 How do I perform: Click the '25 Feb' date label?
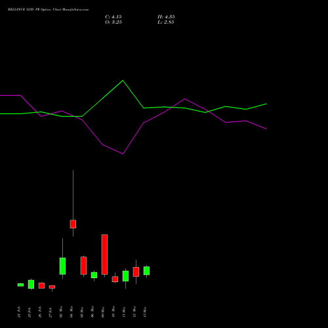(x=30, y=312)
